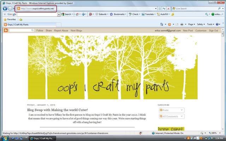Open the post title Blog Swap with Making the world Cuter!
The width and height of the screenshot is (226, 141).
(x=58, y=110)
